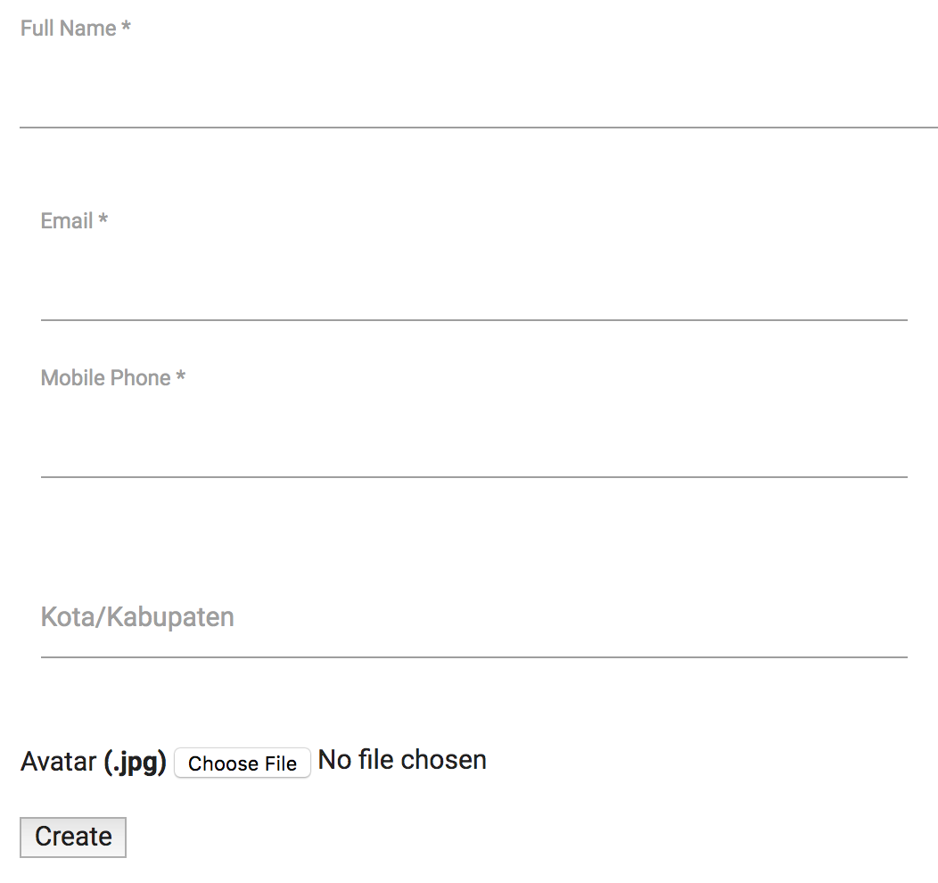The image size is (938, 883).
Task: Click the Full Name label text
Action: (x=69, y=29)
